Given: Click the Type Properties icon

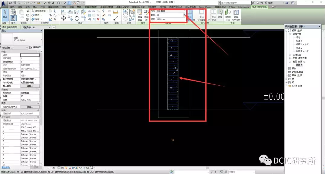Looking at the screenshot, I should [x=13, y=12].
